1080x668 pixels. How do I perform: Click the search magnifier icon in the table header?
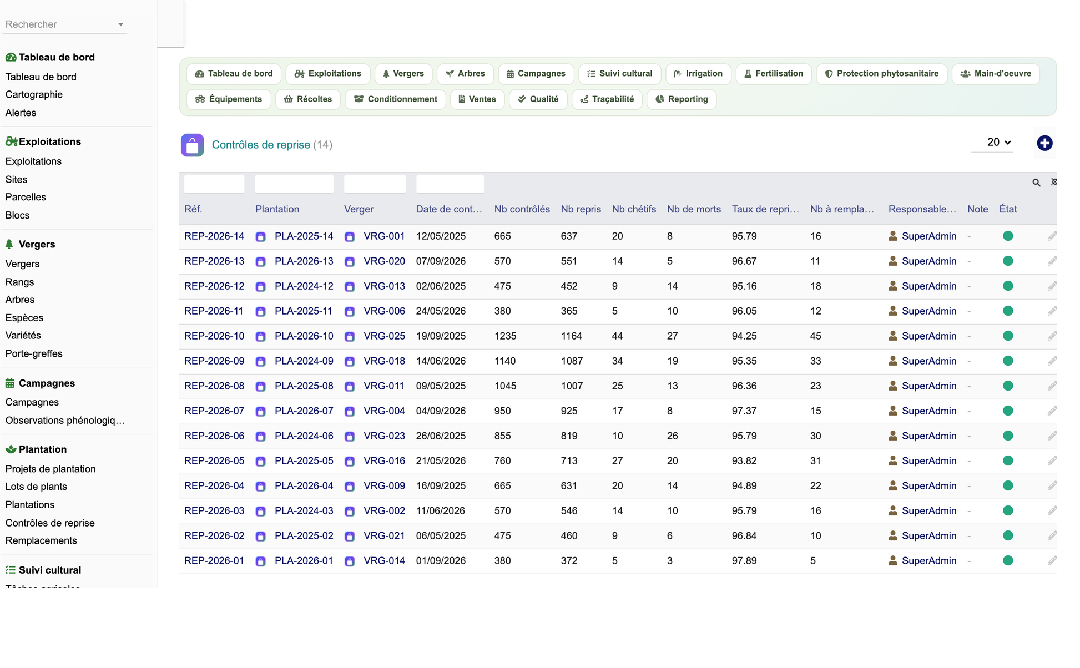1036,183
